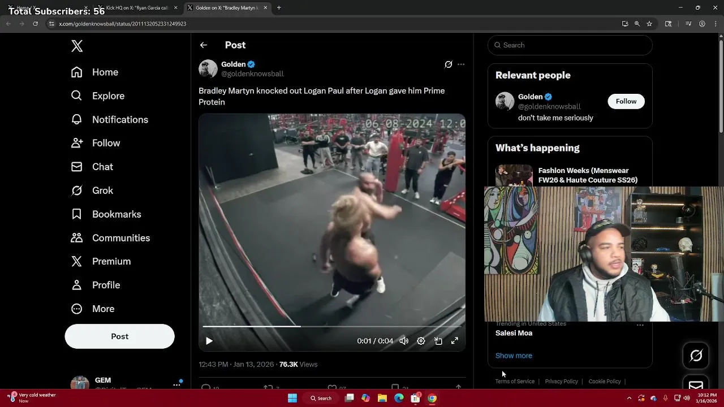
Task: Open Chrome media controls icon
Action: [688, 24]
